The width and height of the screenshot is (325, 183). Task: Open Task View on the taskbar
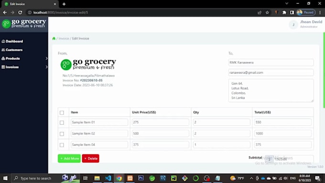[x=85, y=178]
